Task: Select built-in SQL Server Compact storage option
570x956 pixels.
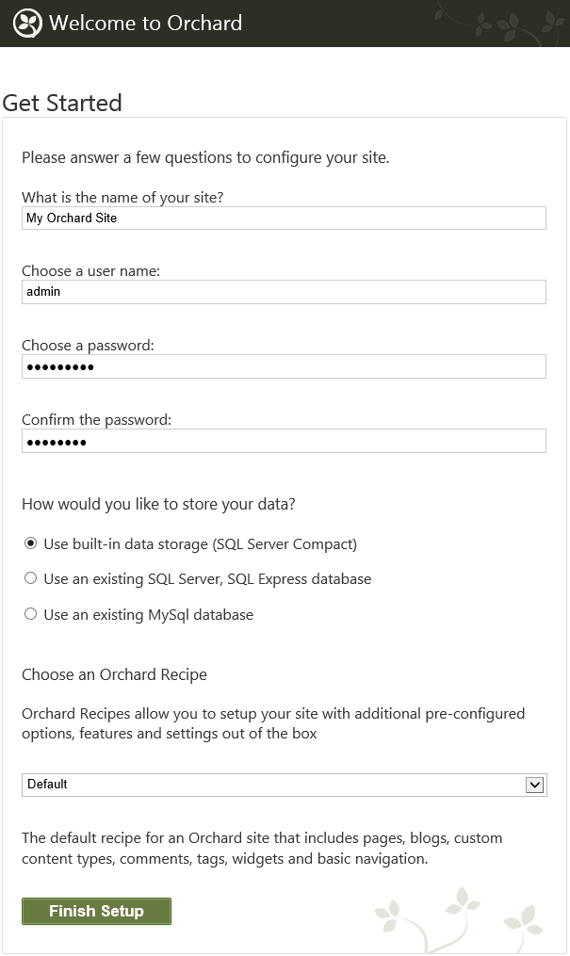Action: (x=30, y=543)
